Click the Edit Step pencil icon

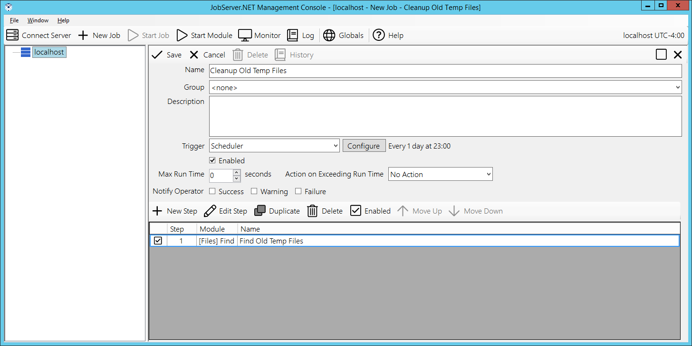210,211
